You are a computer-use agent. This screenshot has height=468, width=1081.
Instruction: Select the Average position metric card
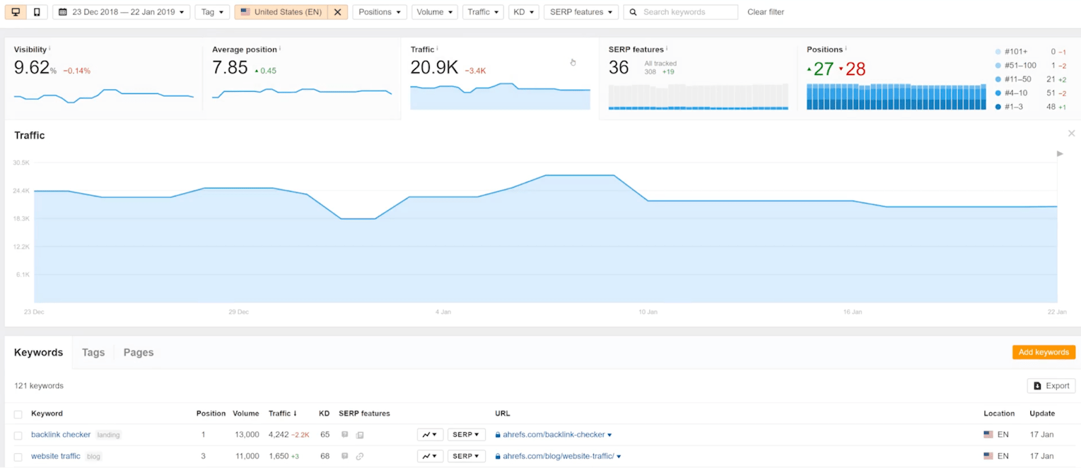pos(301,78)
